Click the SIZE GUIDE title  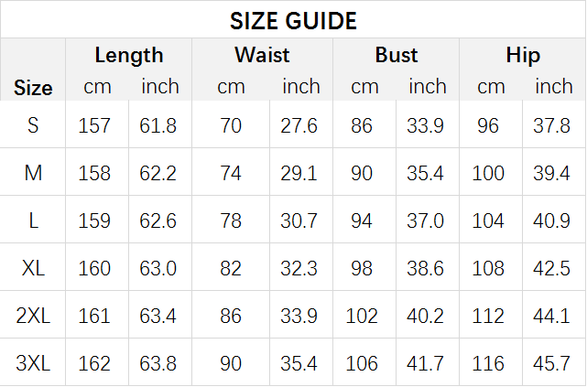click(x=293, y=21)
